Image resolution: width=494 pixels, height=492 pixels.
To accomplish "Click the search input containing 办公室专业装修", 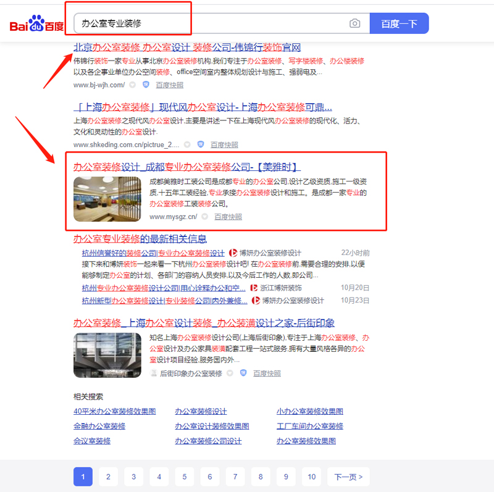I will 210,23.
